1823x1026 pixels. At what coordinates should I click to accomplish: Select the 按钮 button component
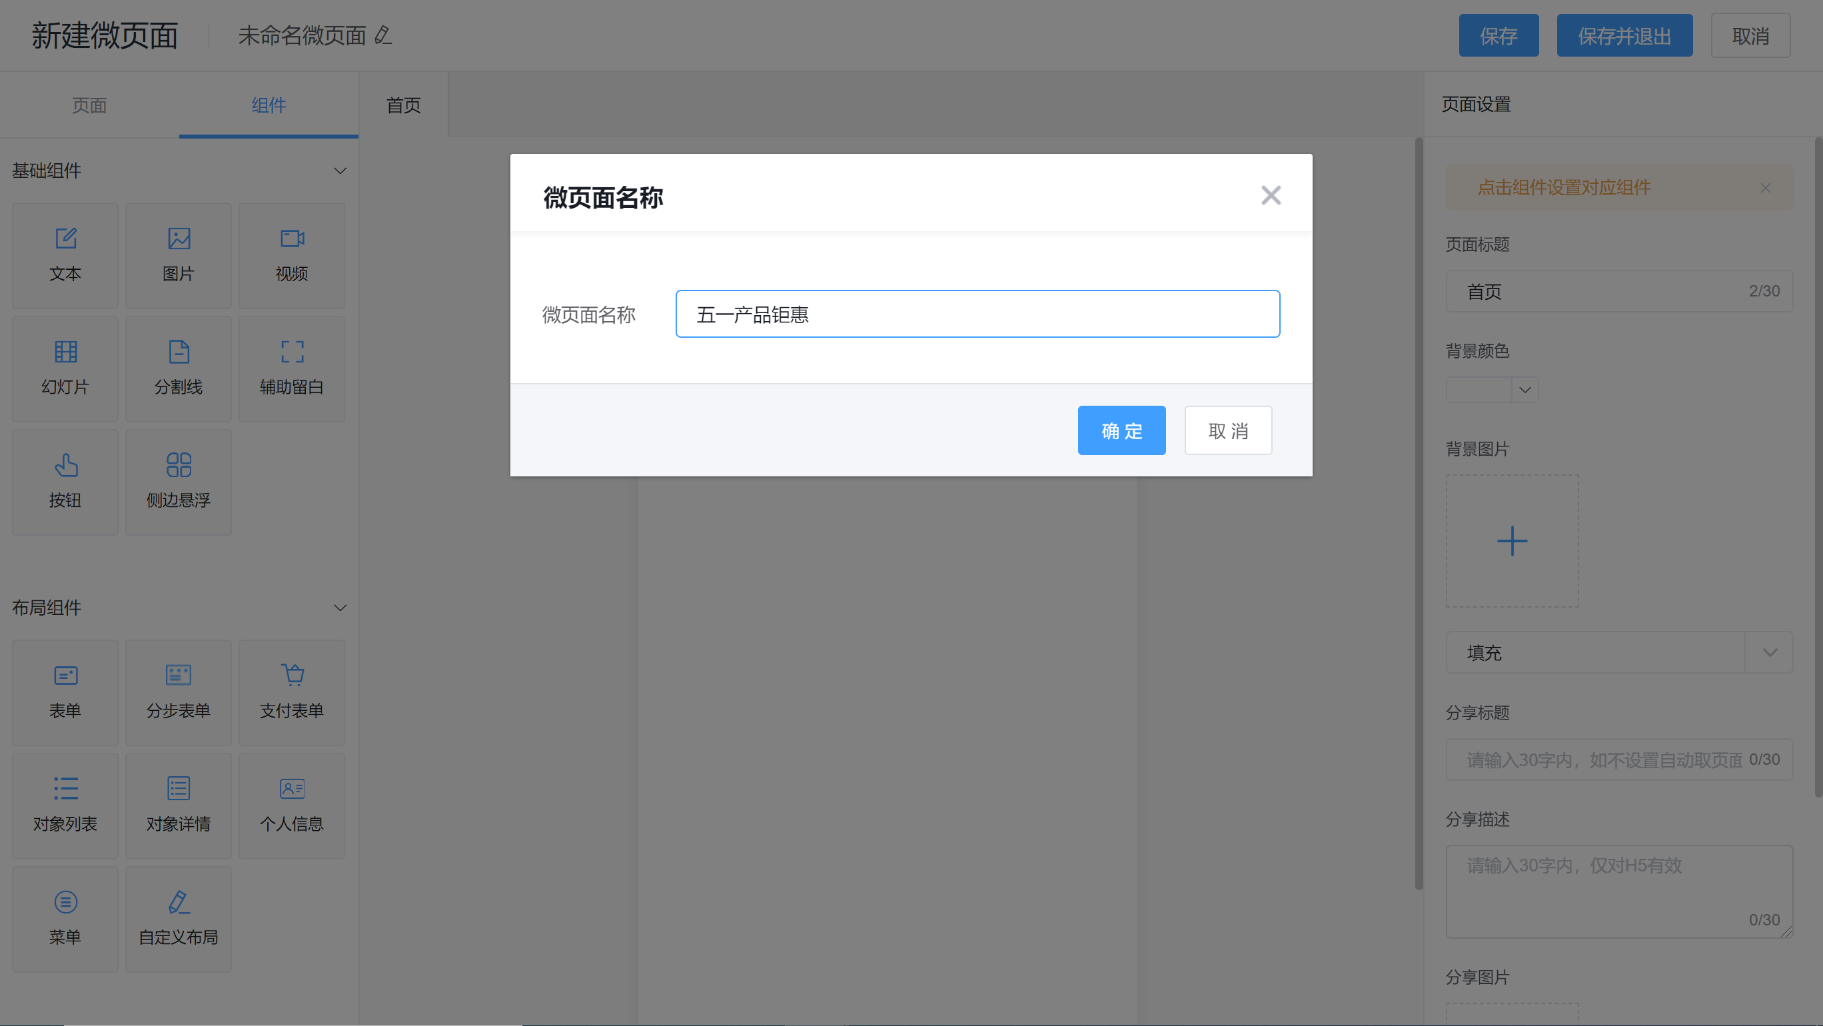pyautogui.click(x=65, y=482)
